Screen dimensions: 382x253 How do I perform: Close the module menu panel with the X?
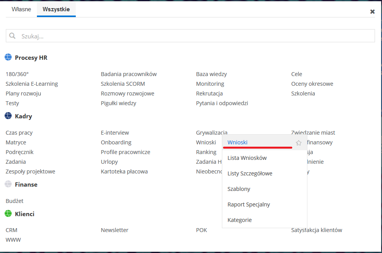coord(372,11)
